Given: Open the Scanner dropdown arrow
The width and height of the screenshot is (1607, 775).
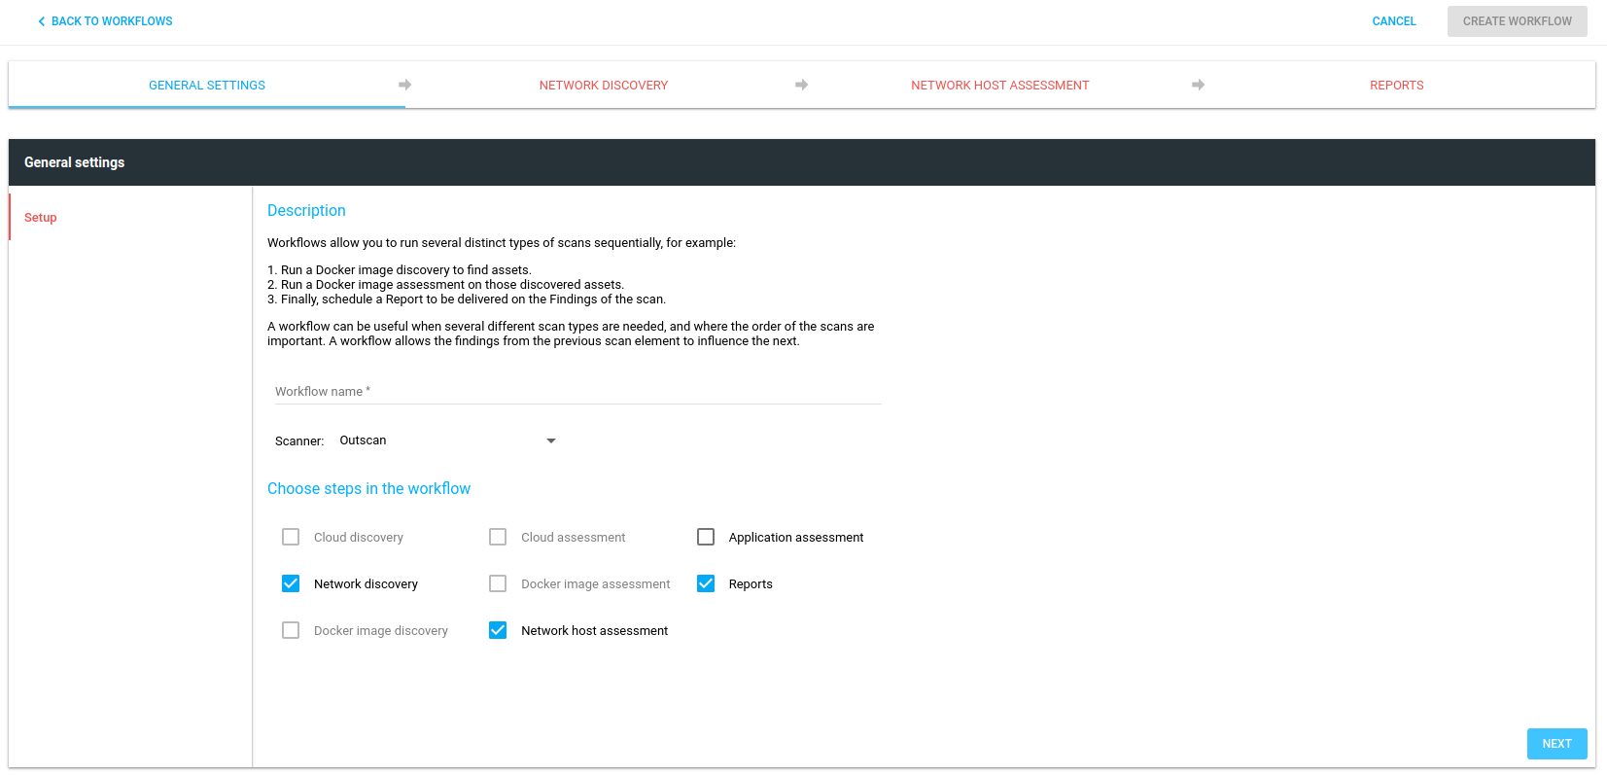Looking at the screenshot, I should click(x=551, y=440).
